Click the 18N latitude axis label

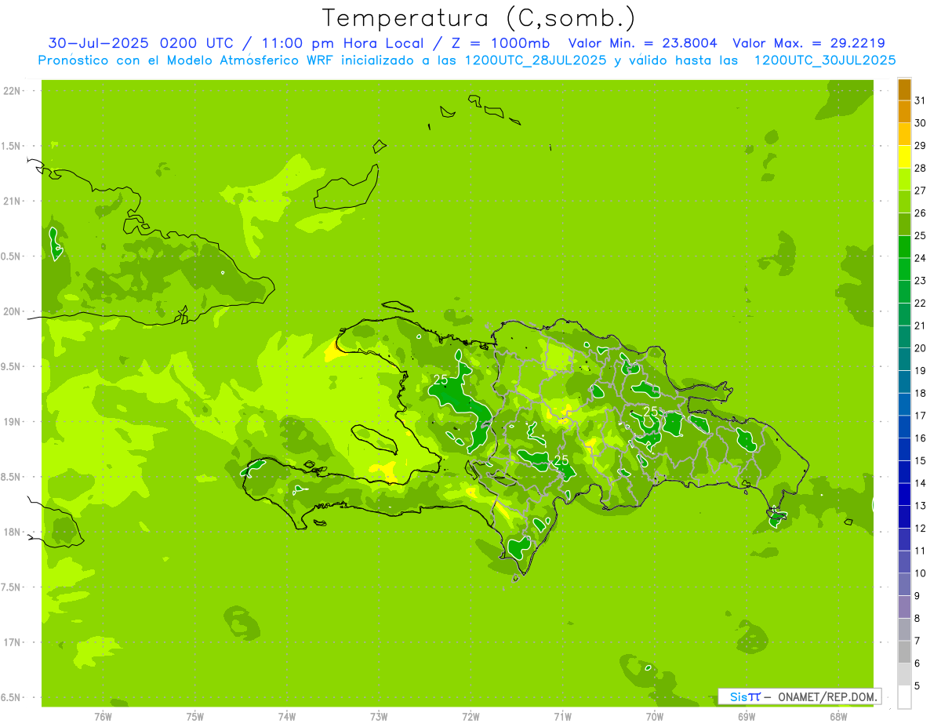[12, 532]
